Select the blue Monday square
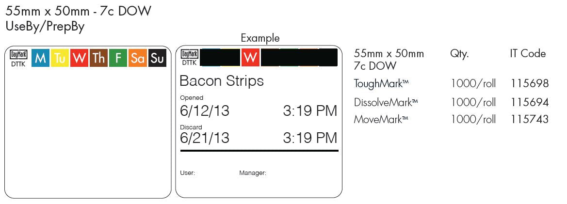Image resolution: width=567 pixels, height=204 pixels. [x=41, y=59]
